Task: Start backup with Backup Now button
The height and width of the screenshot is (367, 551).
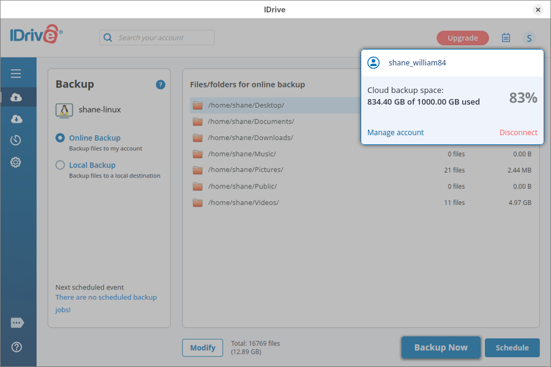Action: pos(441,347)
